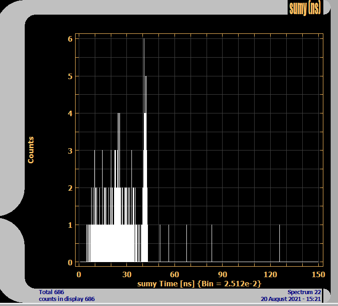Viewport: 338px width, 306px height.
Task: Click the isolated histogram bar near 126 ns
Action: coord(279,243)
